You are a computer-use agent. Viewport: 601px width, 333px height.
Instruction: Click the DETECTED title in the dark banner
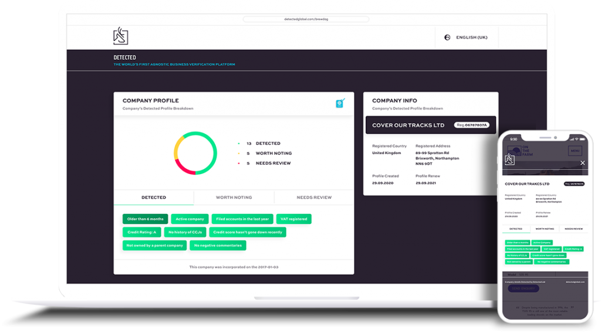pos(124,57)
